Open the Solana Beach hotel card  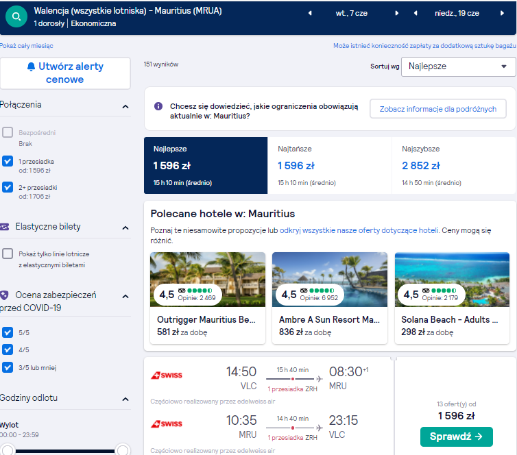pos(452,298)
